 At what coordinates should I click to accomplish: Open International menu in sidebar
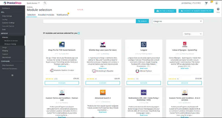(6, 57)
